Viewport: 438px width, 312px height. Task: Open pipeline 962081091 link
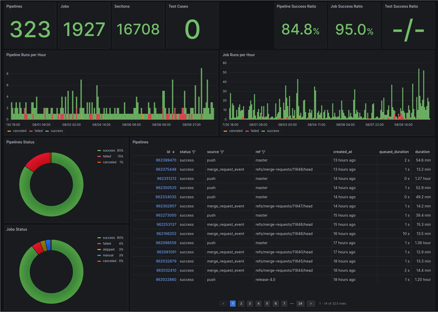coord(167,252)
